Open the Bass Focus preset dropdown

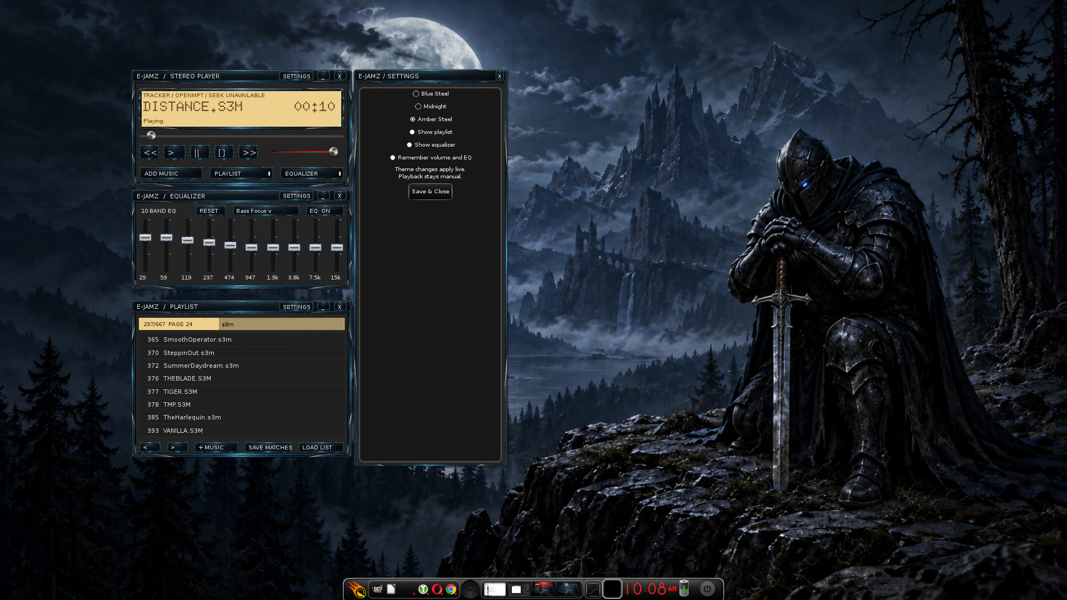tap(266, 211)
